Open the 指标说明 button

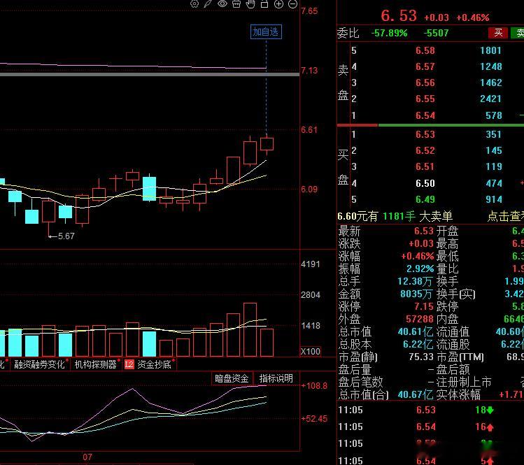(276, 378)
